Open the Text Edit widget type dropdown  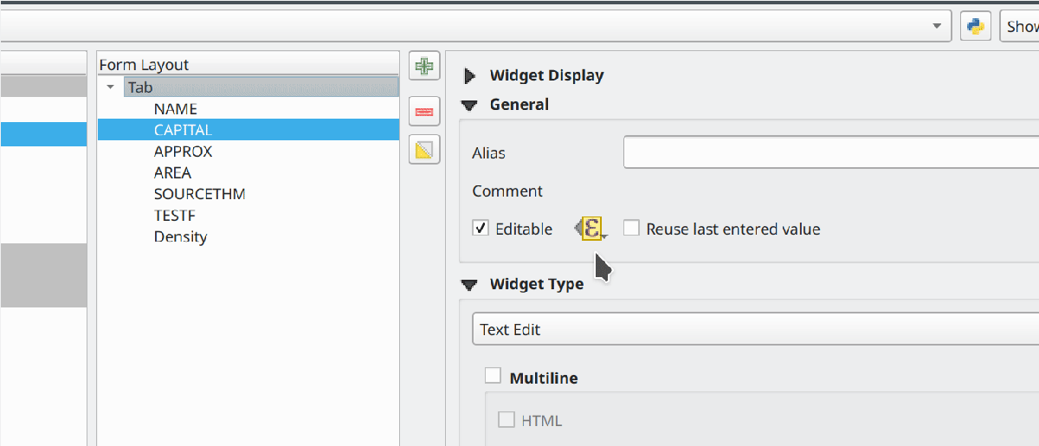pyautogui.click(x=753, y=330)
